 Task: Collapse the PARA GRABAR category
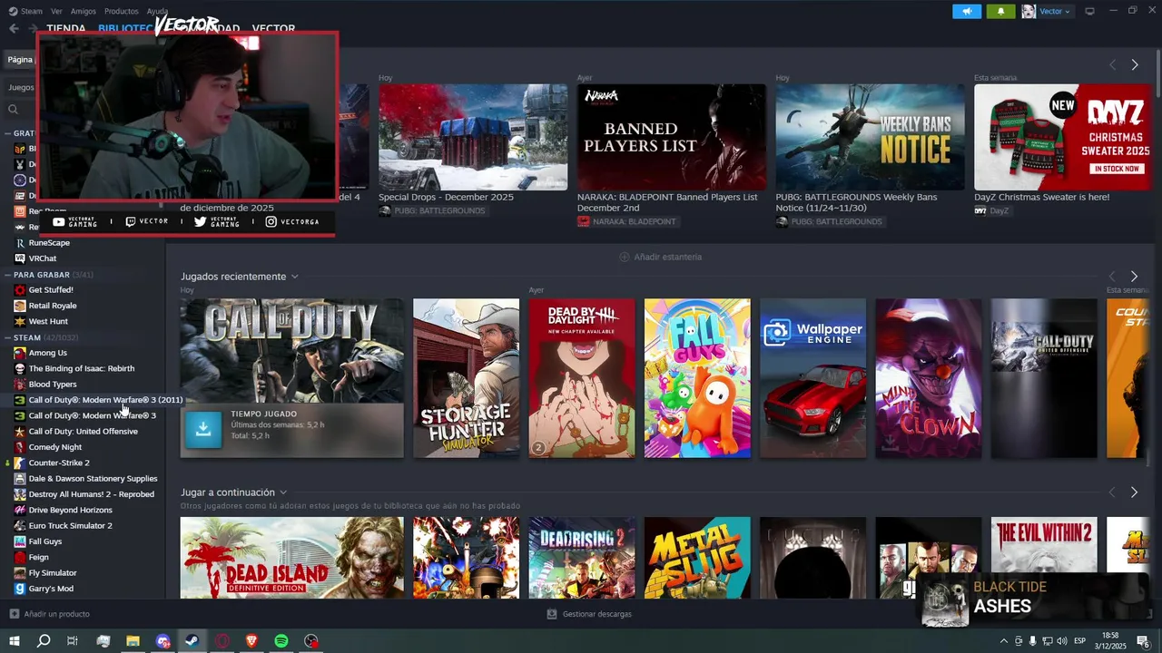(7, 275)
